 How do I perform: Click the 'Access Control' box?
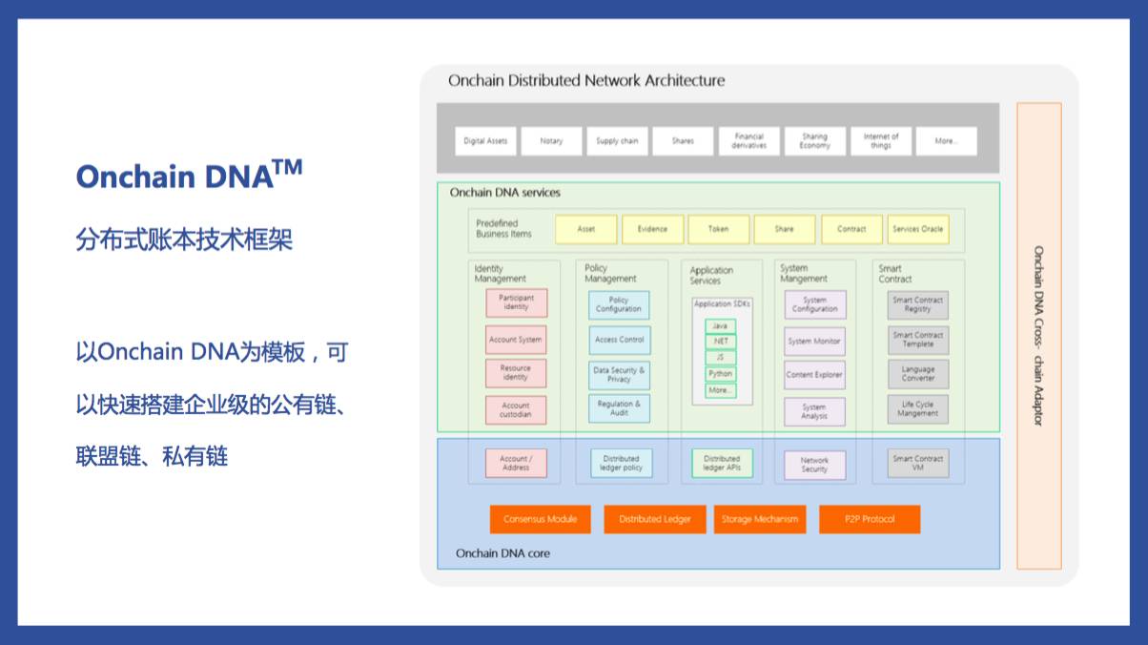click(x=619, y=340)
